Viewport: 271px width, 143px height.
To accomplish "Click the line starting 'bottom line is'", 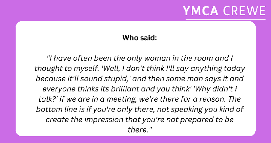I will [x=140, y=110].
